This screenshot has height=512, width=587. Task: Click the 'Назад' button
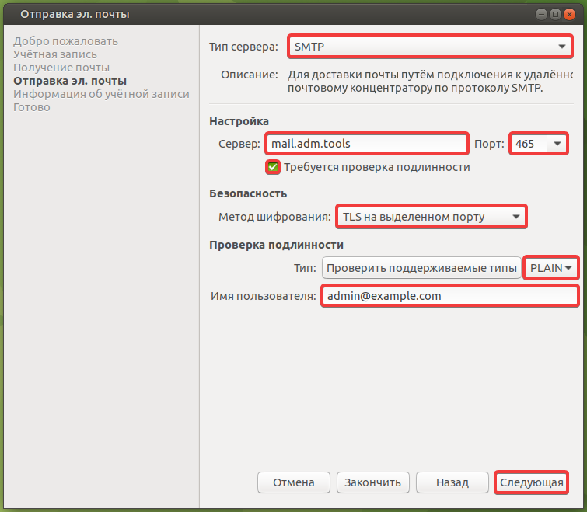click(452, 482)
